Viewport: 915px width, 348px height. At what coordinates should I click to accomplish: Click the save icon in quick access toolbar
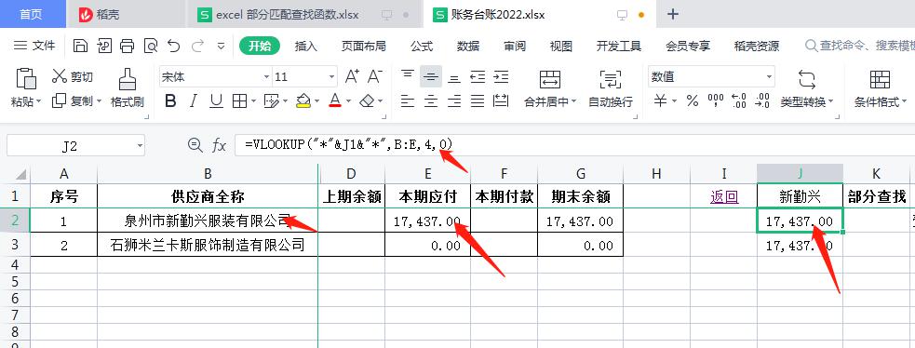(x=80, y=46)
